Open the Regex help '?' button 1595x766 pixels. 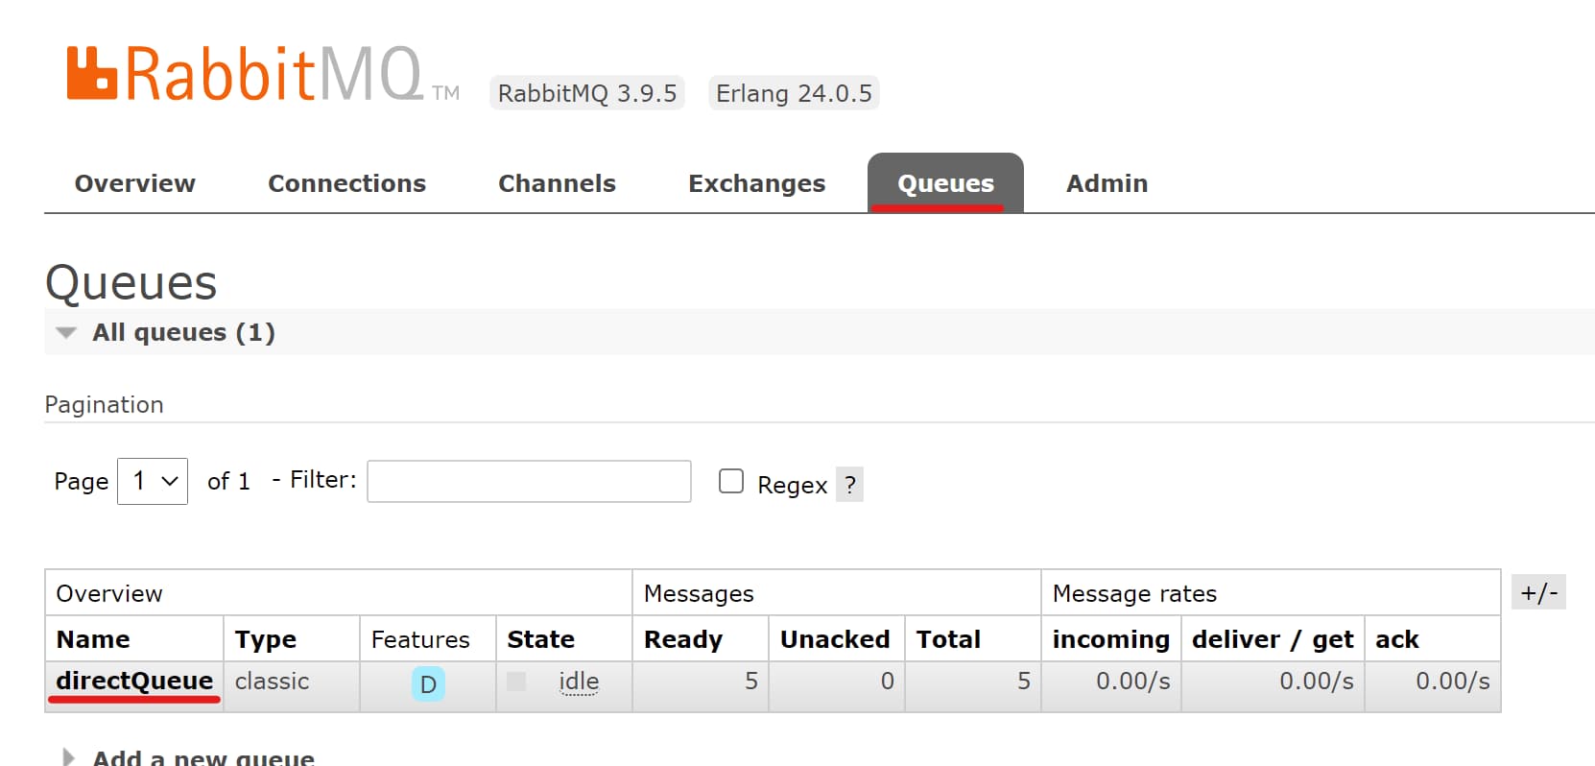[x=849, y=484]
